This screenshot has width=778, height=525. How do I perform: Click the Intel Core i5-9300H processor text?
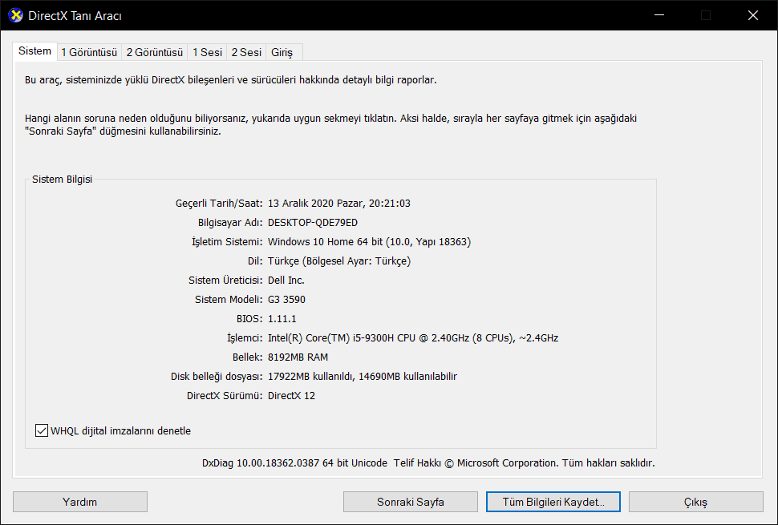pyautogui.click(x=413, y=338)
